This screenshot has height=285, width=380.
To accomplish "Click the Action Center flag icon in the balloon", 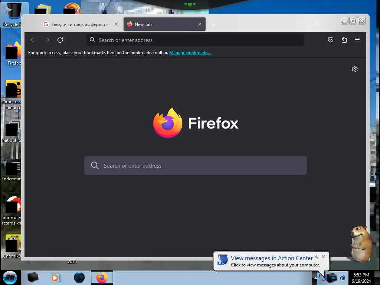I will [222, 260].
